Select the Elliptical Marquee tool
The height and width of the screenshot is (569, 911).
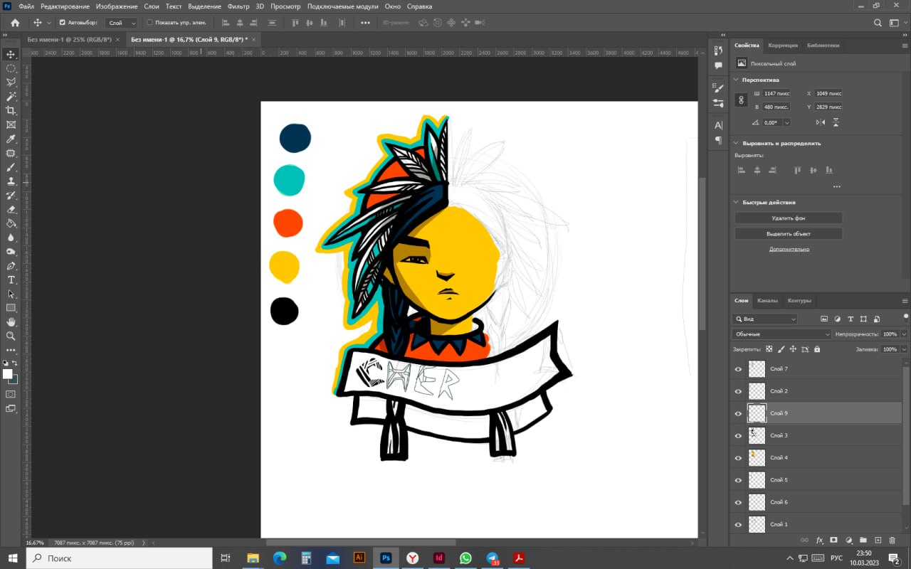pyautogui.click(x=11, y=68)
